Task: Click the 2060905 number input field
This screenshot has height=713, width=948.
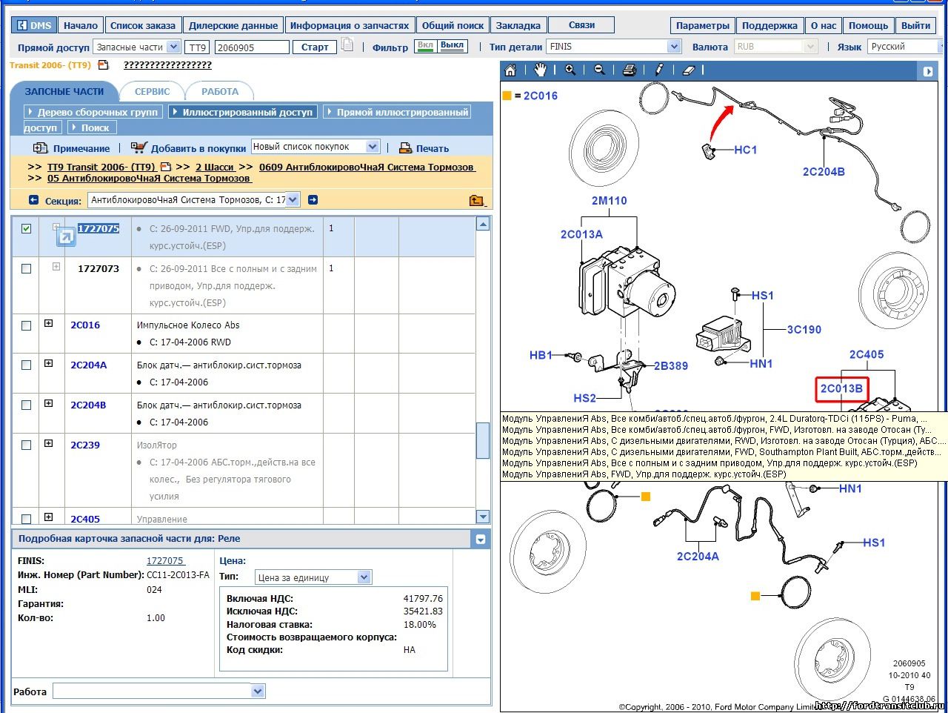Action: (x=252, y=47)
